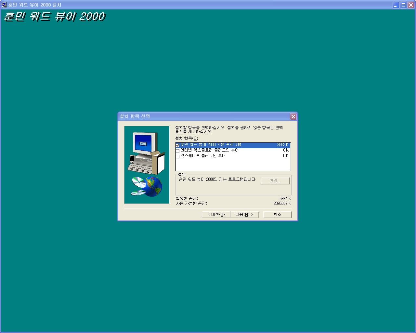Select 넷스케이프 플러그인 뷰어 list row text
The image size is (416, 333).
(x=203, y=156)
